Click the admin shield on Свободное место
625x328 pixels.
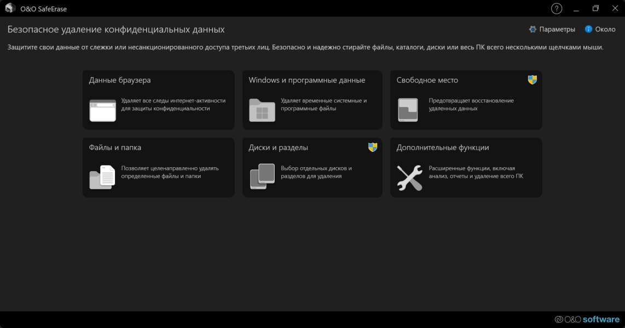pyautogui.click(x=532, y=80)
